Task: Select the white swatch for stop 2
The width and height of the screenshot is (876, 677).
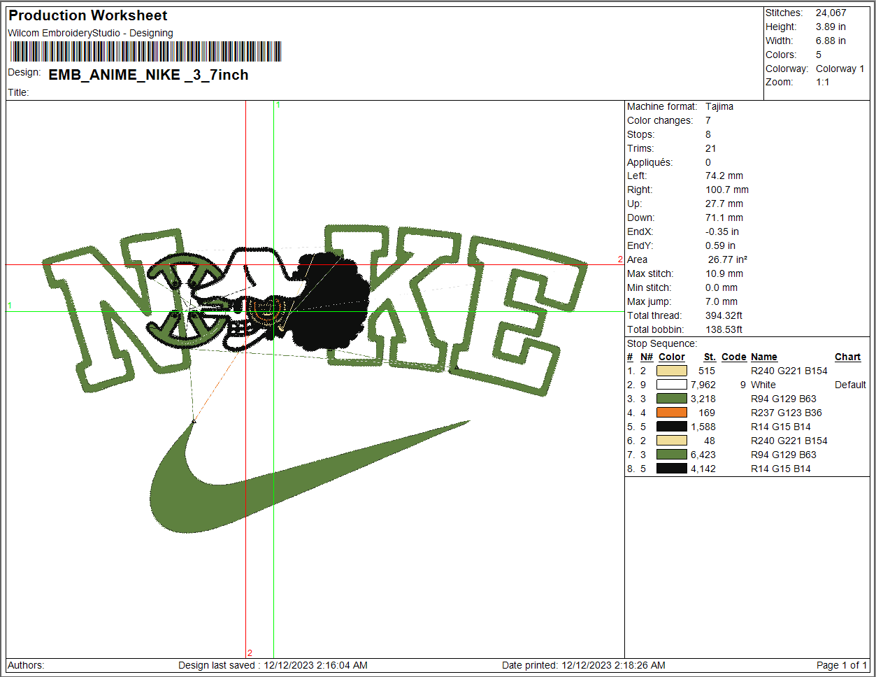Action: click(x=671, y=385)
